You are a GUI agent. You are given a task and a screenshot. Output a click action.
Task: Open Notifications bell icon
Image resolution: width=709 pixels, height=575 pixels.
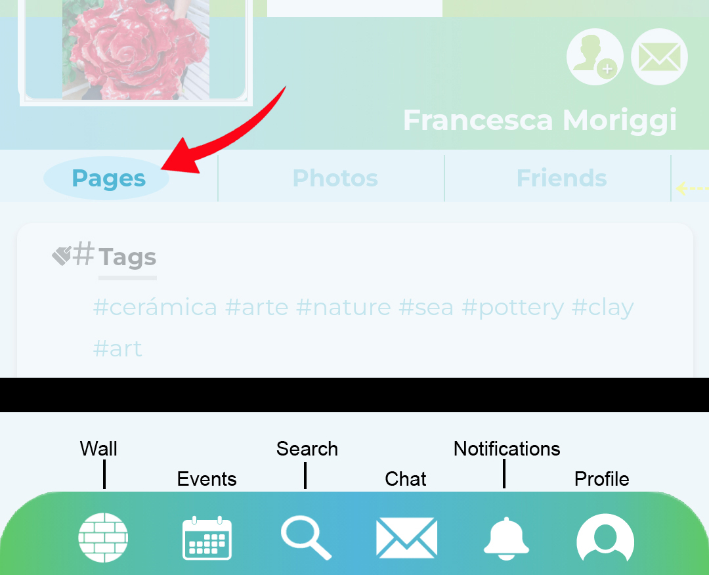point(506,538)
